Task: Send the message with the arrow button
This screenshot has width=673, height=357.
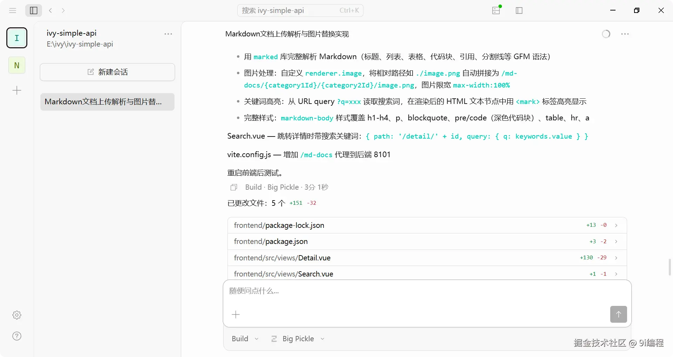Action: point(618,314)
